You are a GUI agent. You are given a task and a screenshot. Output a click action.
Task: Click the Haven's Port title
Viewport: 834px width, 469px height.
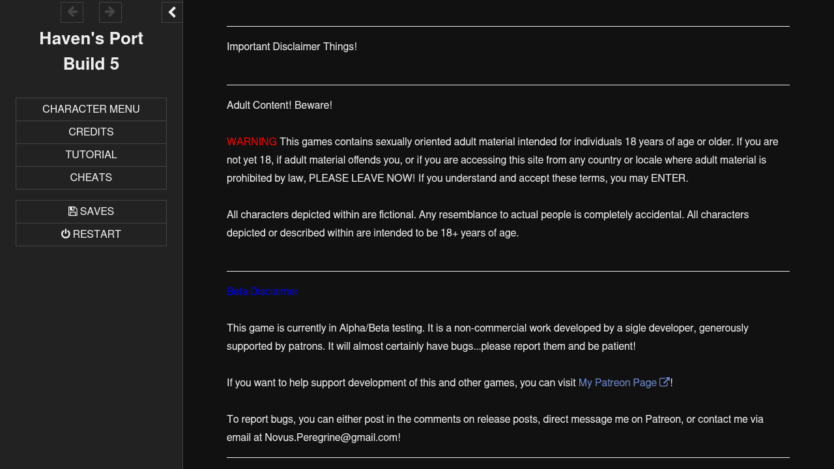91,39
